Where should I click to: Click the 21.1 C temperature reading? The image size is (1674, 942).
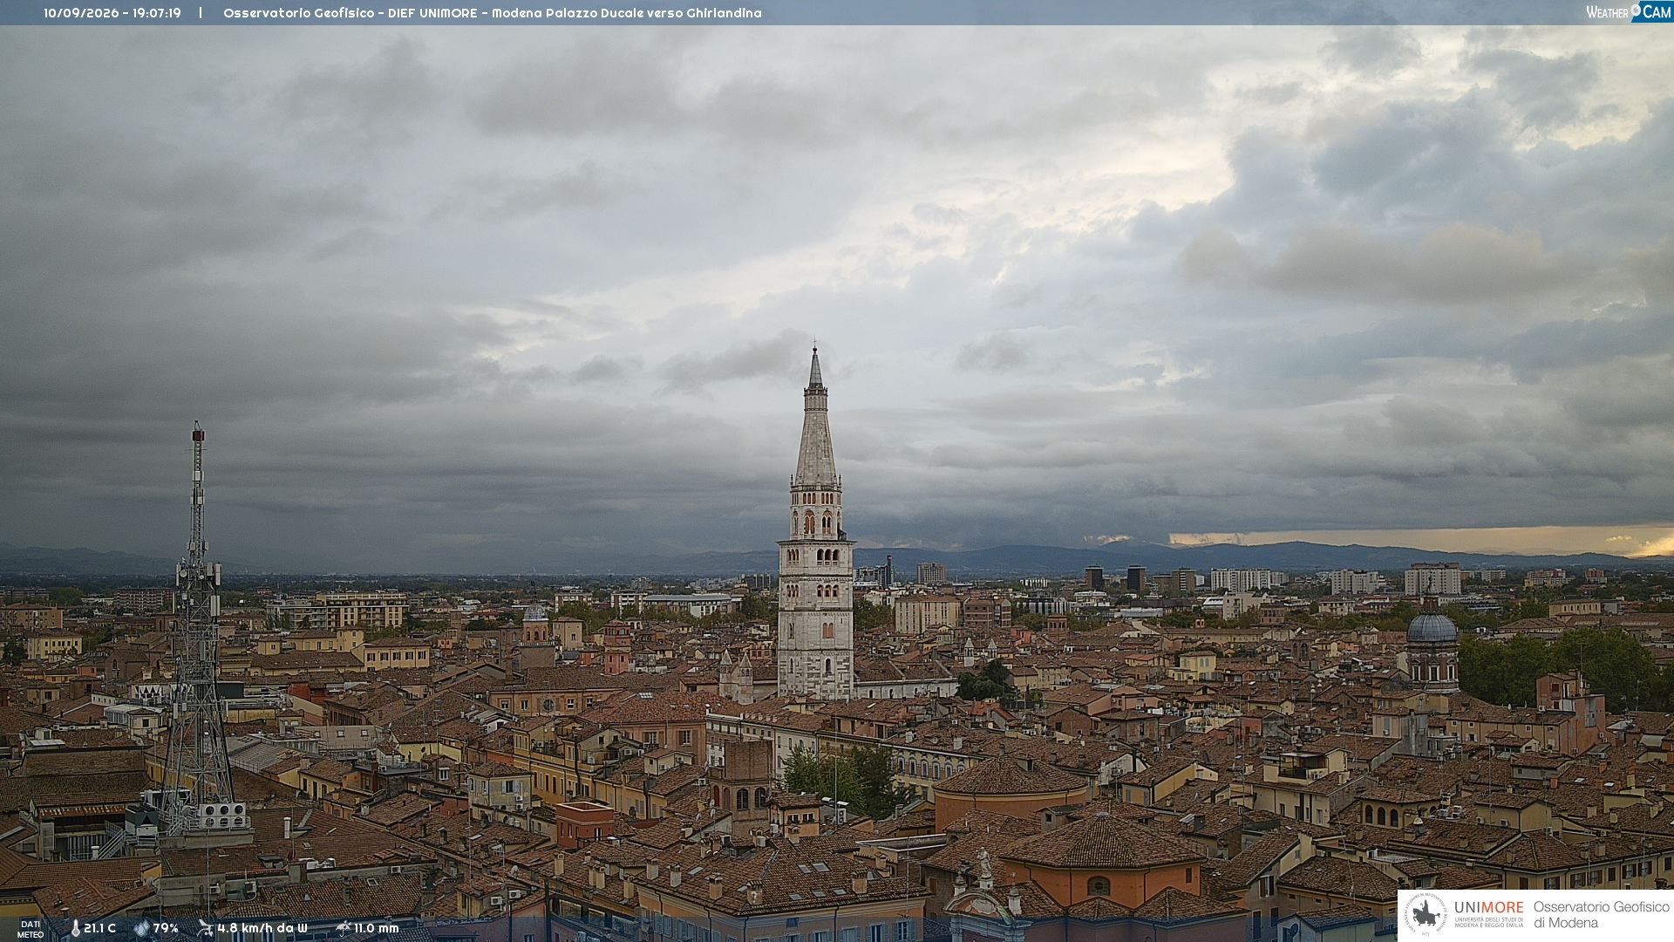[x=100, y=928]
